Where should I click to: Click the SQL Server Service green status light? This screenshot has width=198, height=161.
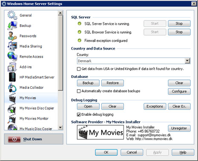[x=80, y=23]
